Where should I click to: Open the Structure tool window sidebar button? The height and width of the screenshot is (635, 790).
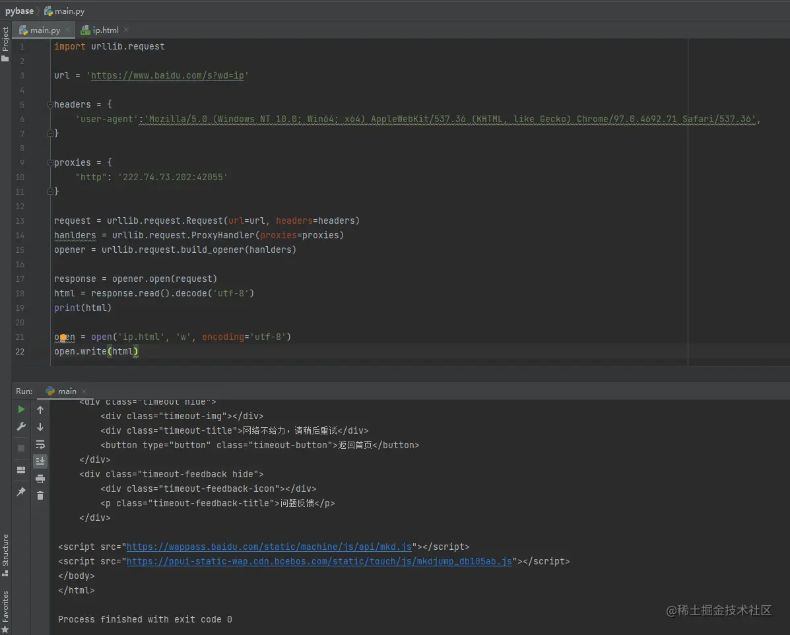pos(5,555)
